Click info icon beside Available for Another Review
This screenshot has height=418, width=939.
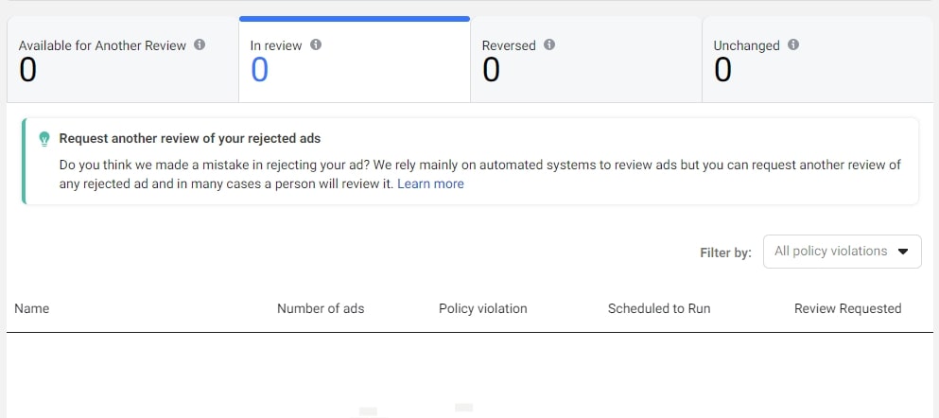[x=200, y=44]
